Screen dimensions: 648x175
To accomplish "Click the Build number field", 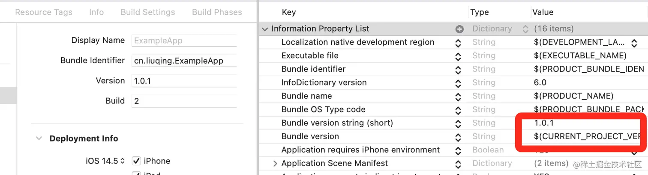I will point(184,101).
